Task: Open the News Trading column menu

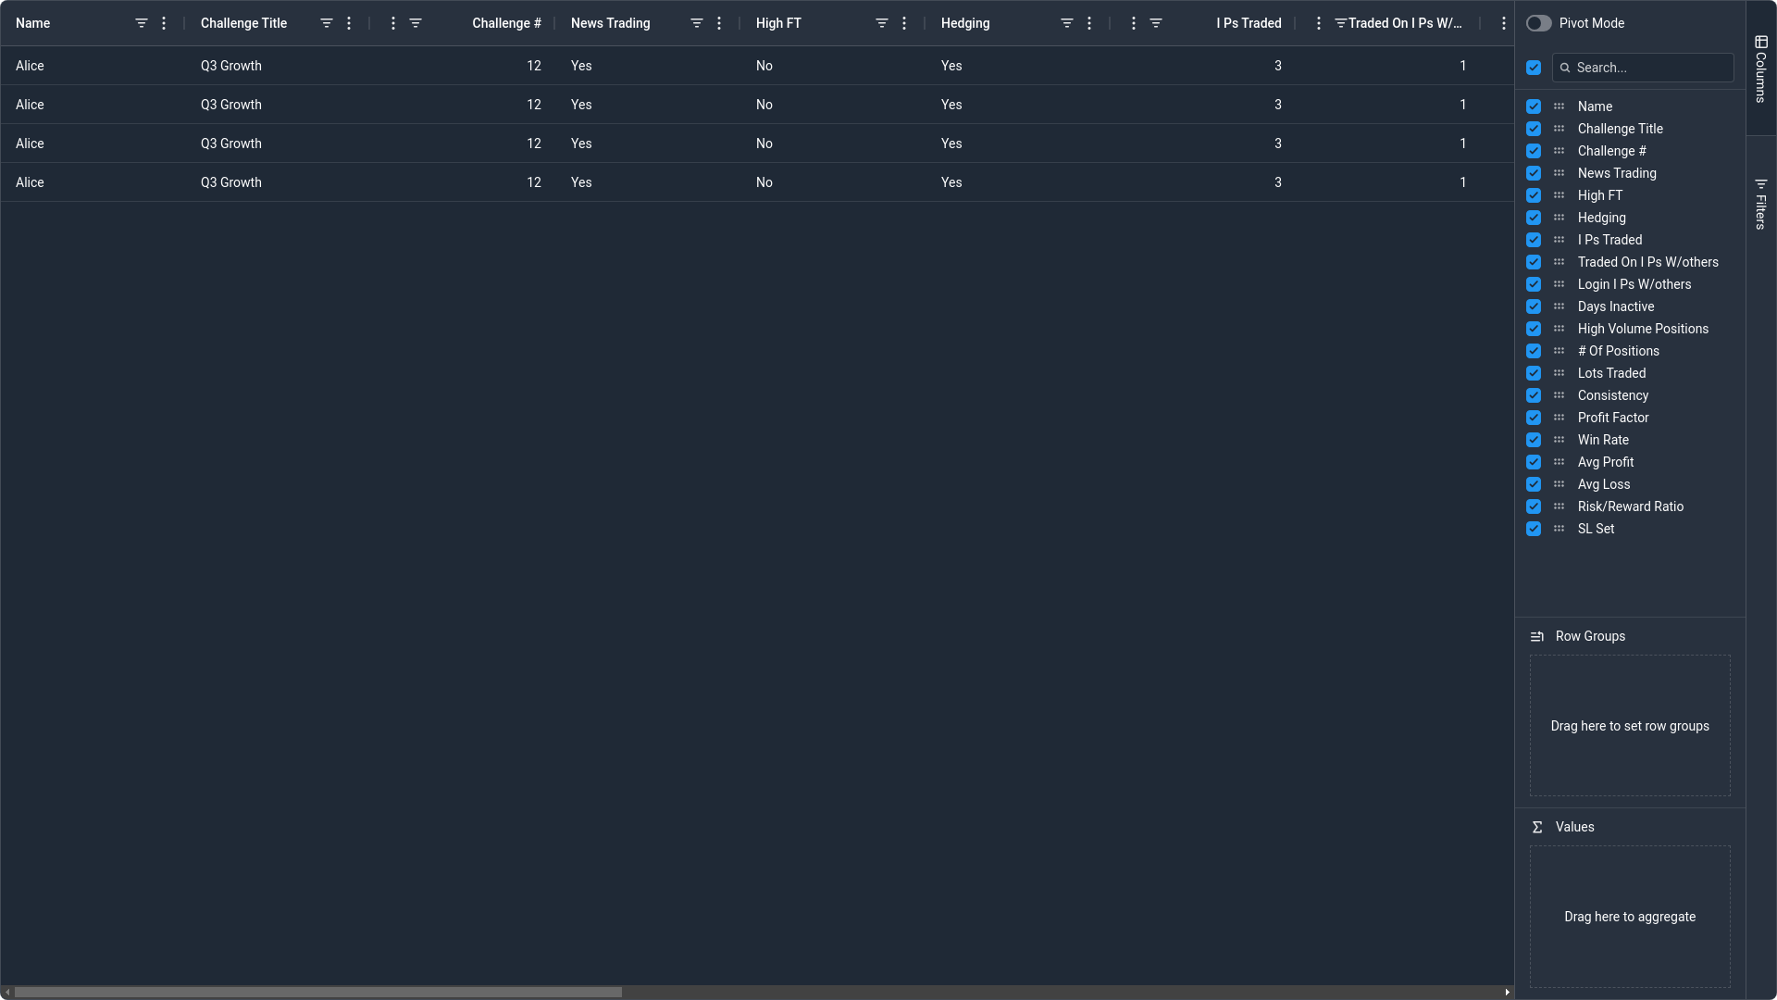Action: coord(719,23)
